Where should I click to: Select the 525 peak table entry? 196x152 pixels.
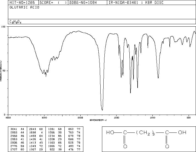point(71,143)
